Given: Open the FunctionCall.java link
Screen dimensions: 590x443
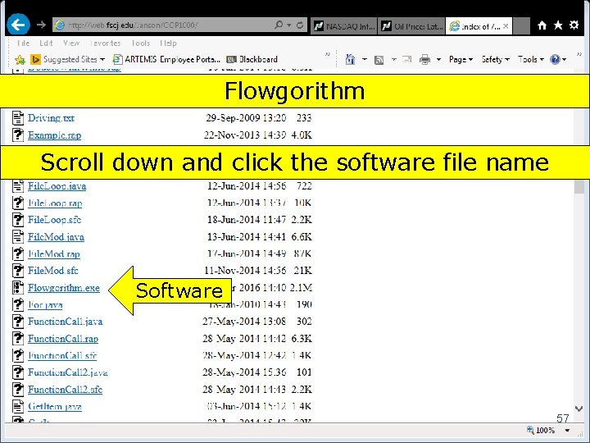Looking at the screenshot, I should click(65, 322).
